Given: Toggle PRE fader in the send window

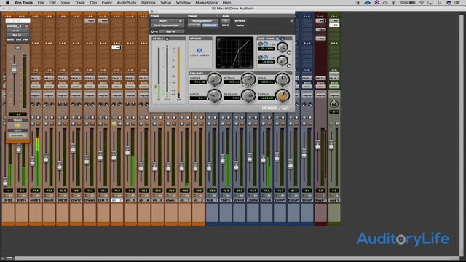Looking at the screenshot, I should 18,39.
